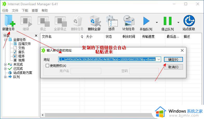Select 压缩文件 category
204x119 pixels.
coord(24,44)
